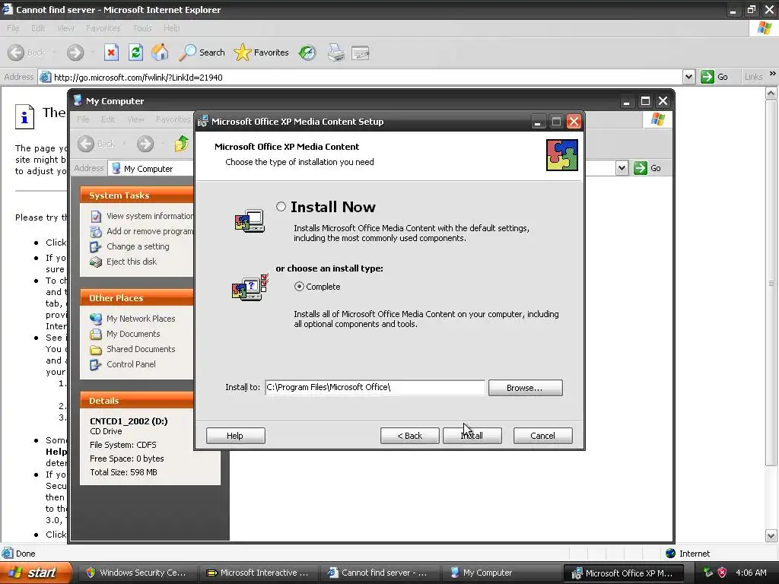This screenshot has width=779, height=584.
Task: Click the Internet Explorer page scrollbar down arrow
Action: click(x=771, y=536)
